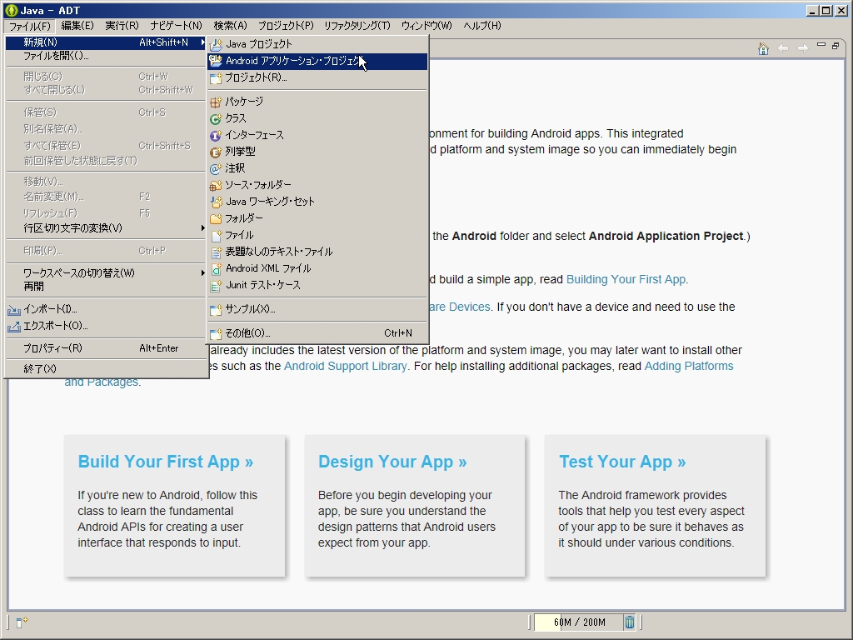
Task: Click the その他(O)... icon
Action: click(216, 333)
